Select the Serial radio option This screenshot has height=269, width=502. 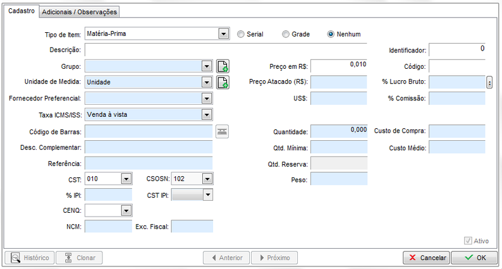(x=240, y=34)
